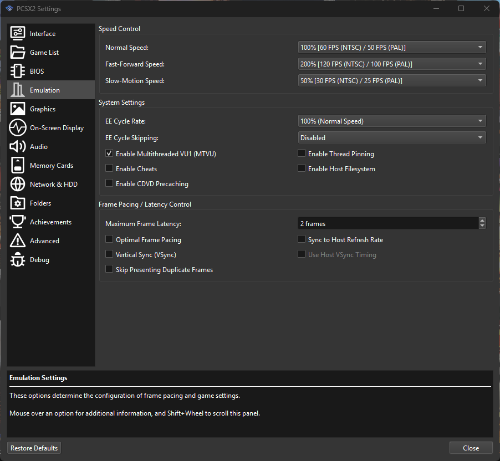Open the Game List settings page
This screenshot has width=500, height=461.
coord(50,52)
